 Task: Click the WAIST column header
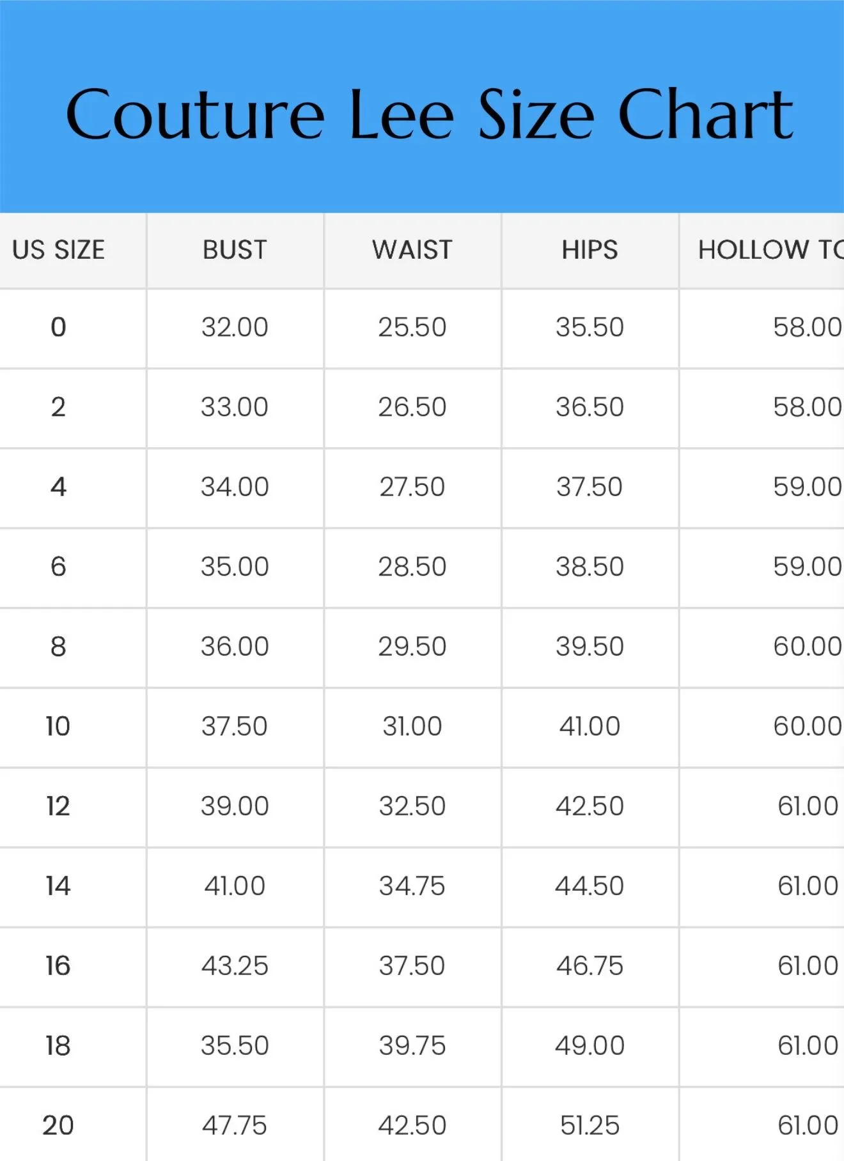pos(412,250)
